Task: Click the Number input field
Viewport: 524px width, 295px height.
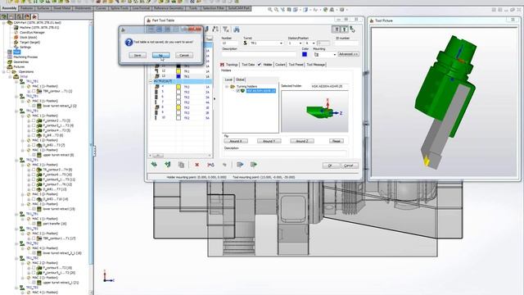Action: click(230, 43)
